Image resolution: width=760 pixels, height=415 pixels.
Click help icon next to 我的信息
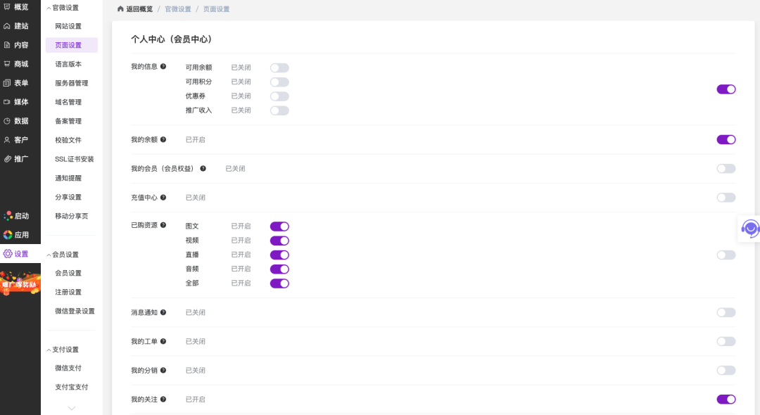(x=163, y=67)
